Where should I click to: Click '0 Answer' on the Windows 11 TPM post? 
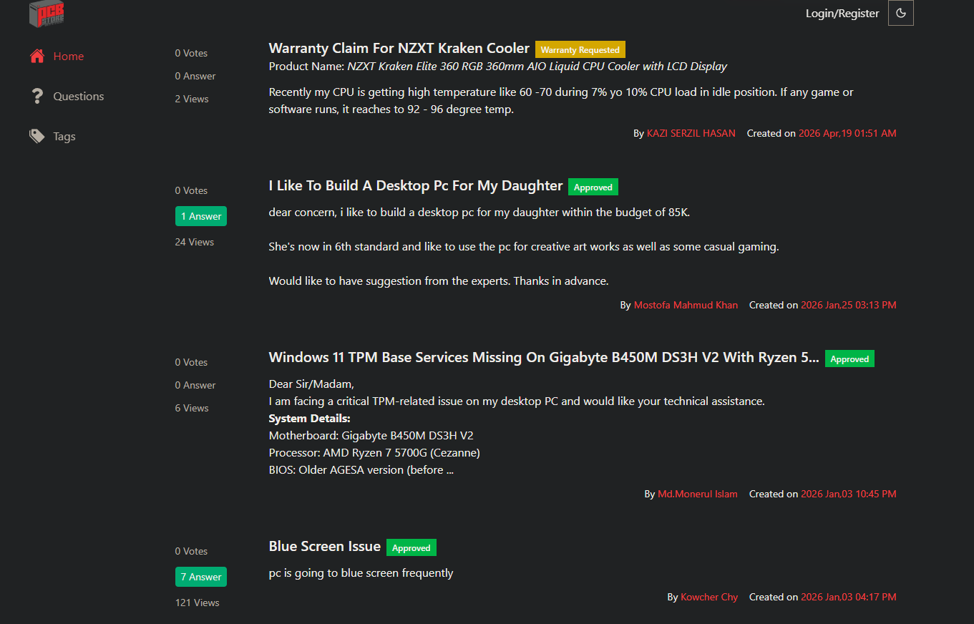[x=195, y=385]
